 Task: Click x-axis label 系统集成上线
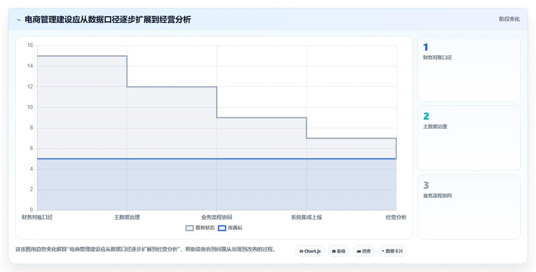tap(306, 217)
